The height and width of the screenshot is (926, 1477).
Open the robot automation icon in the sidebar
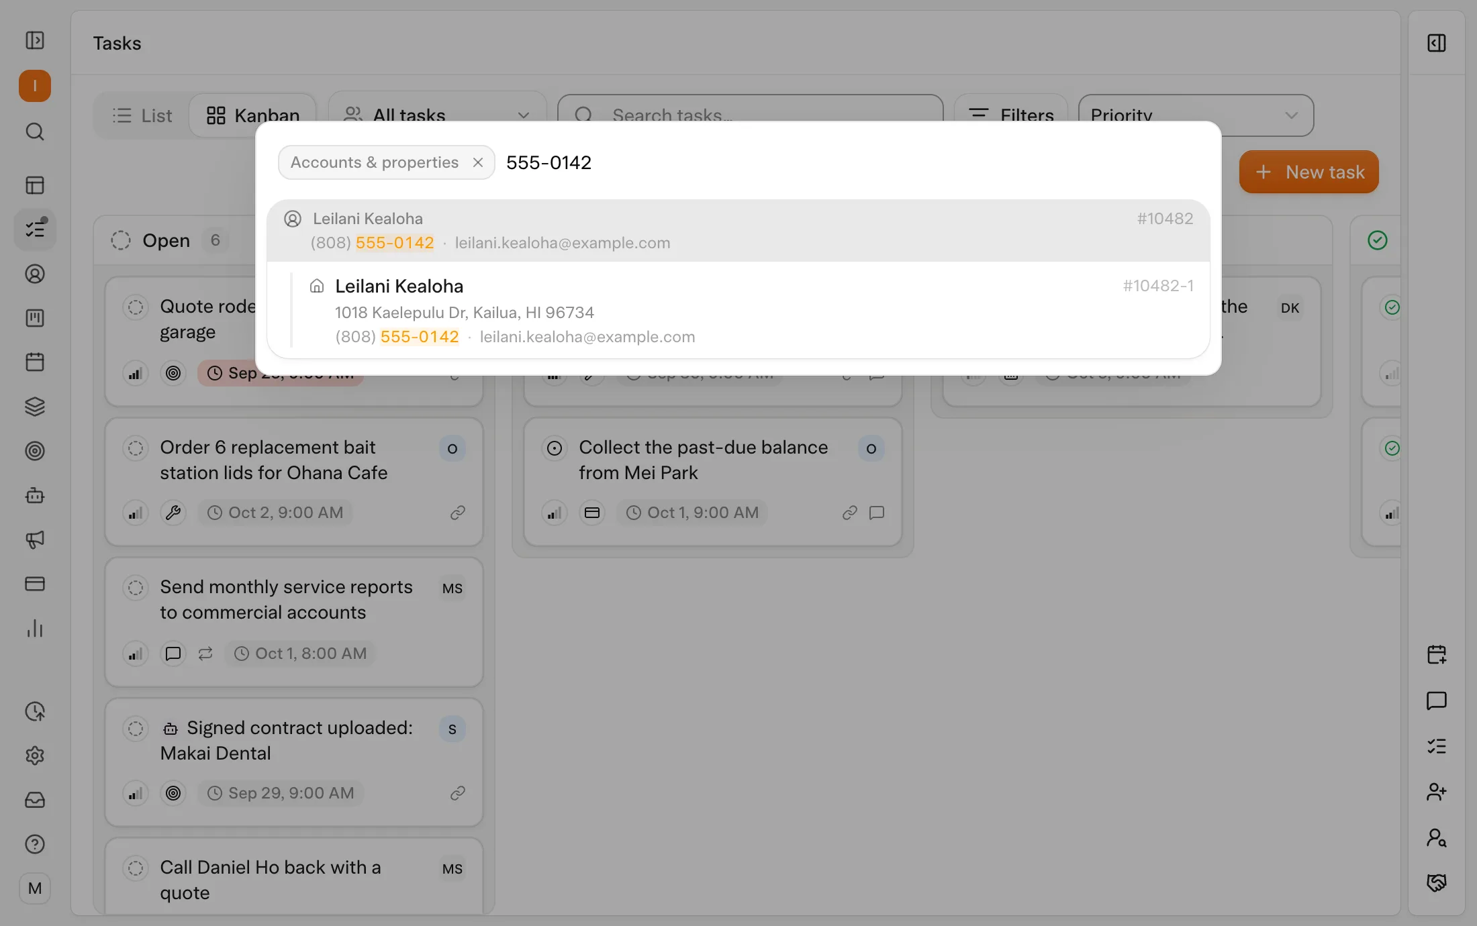point(35,495)
